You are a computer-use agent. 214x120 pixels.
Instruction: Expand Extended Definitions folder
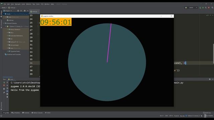pyautogui.click(x=7, y=36)
